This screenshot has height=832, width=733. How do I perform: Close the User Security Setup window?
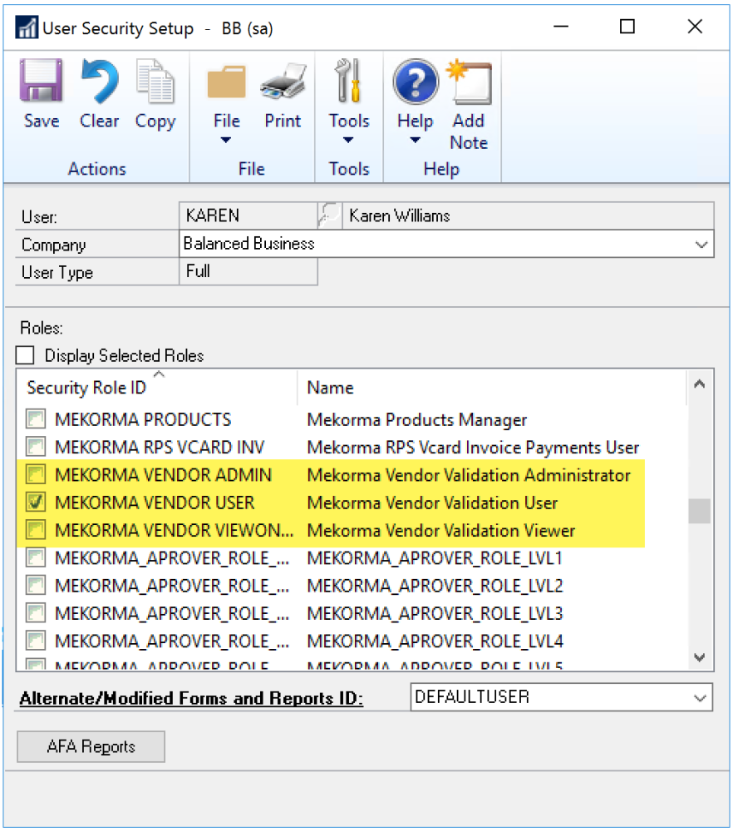pos(695,27)
